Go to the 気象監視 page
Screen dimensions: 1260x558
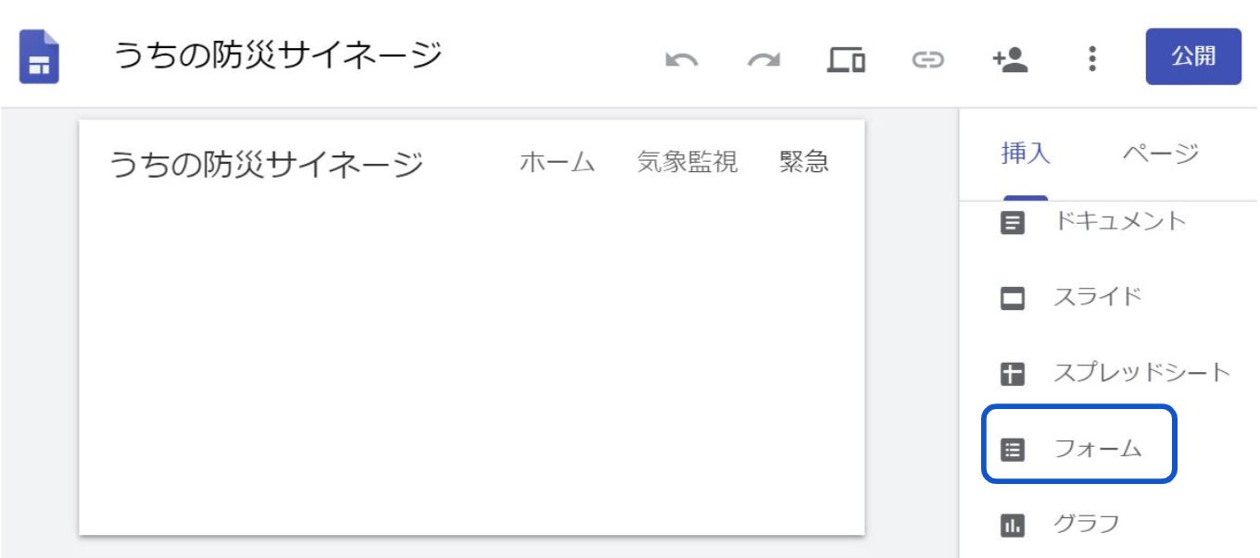(687, 163)
